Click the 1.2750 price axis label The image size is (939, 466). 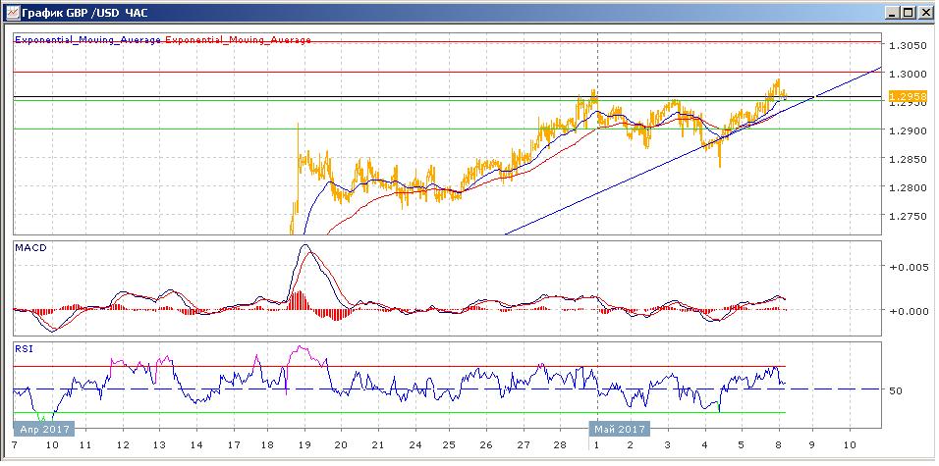point(910,217)
